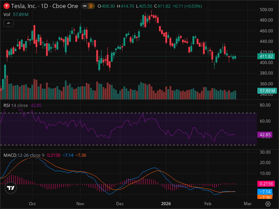
Task: Click the Mar label on time axis
Action: pyautogui.click(x=248, y=204)
